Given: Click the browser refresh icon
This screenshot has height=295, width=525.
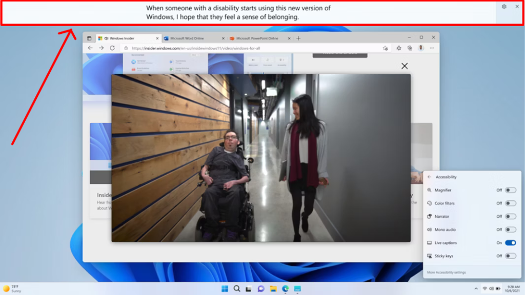Looking at the screenshot, I should pos(112,48).
